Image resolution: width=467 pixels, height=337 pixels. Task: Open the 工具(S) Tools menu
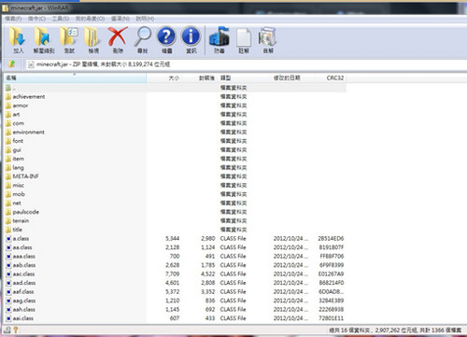coord(61,19)
